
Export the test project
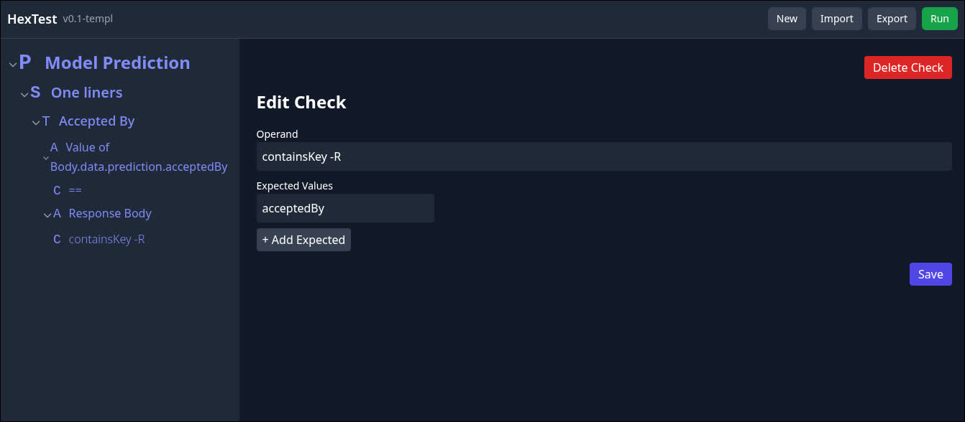pos(892,19)
